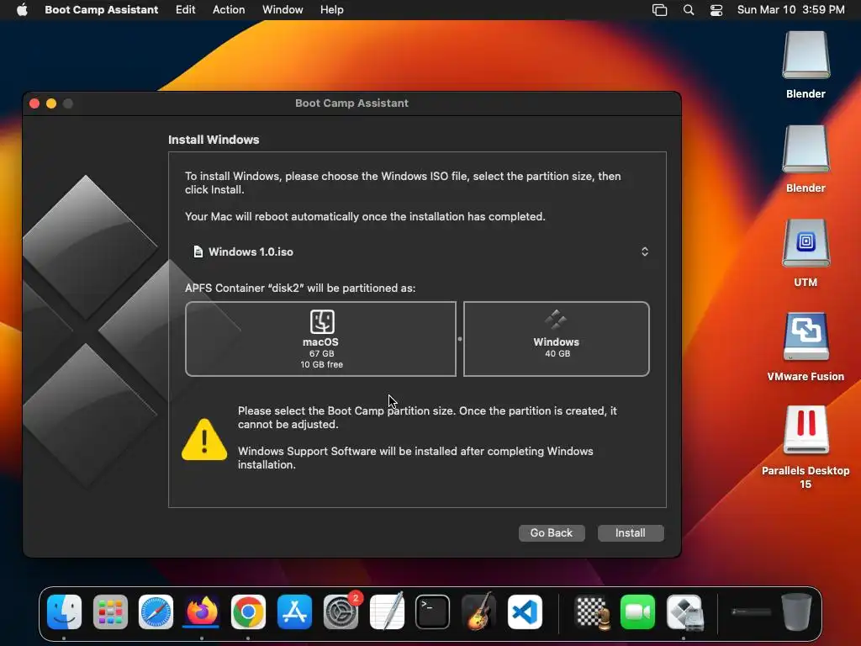Open Safari from the Dock

click(x=156, y=612)
